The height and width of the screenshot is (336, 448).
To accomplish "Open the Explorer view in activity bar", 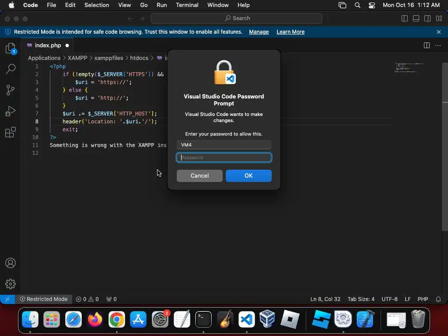I will click(x=10, y=48).
